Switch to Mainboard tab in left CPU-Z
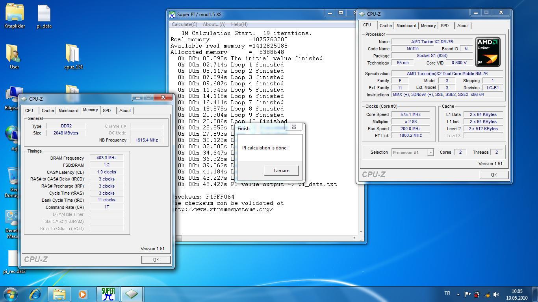This screenshot has width=538, height=302. 69,110
